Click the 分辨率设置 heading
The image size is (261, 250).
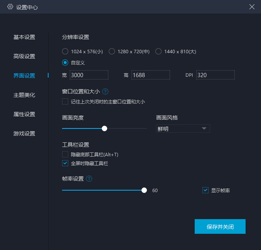76,37
